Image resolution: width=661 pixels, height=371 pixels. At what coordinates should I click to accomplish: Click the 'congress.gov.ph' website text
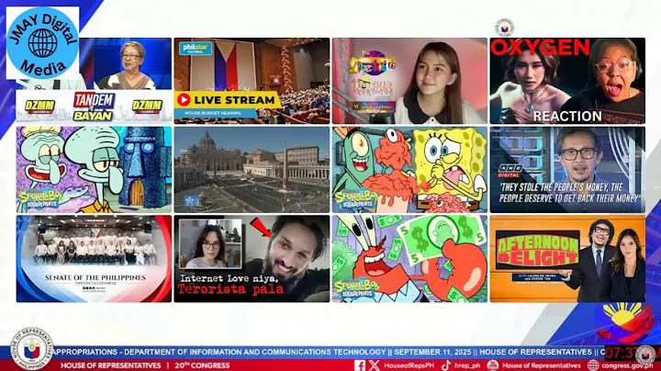[628, 365]
